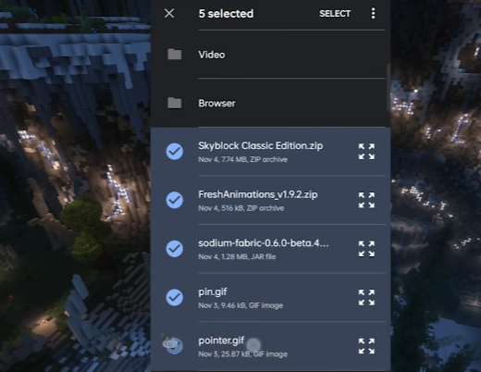
Task: Expand preview icon for pin.gif
Action: (x=366, y=297)
